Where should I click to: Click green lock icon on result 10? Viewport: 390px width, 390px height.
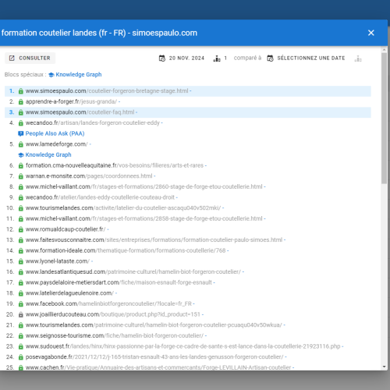pyautogui.click(x=21, y=208)
